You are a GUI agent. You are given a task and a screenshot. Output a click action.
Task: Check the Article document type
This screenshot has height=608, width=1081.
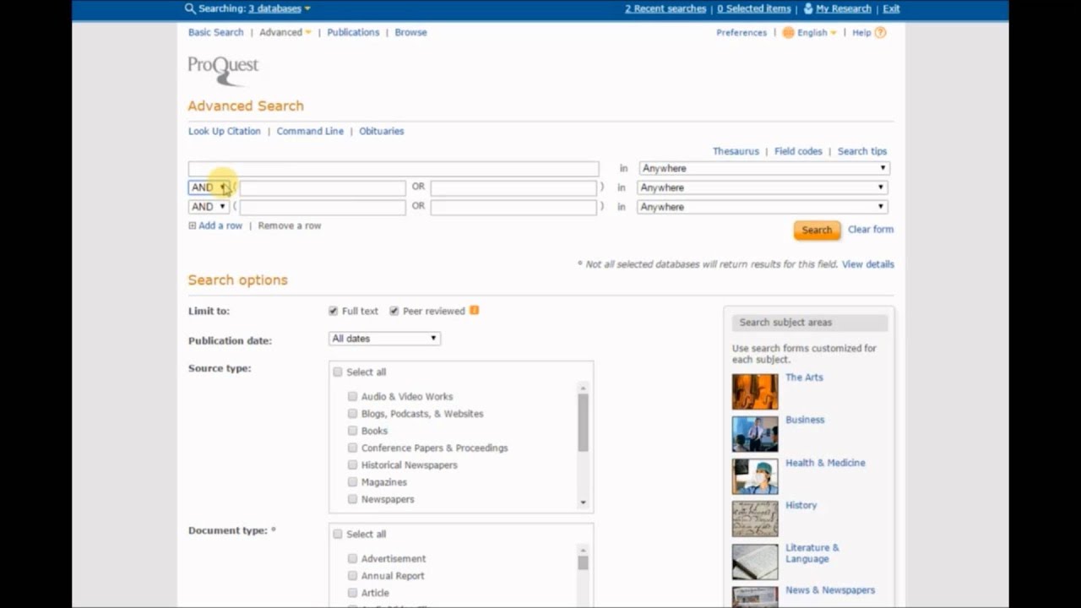352,593
